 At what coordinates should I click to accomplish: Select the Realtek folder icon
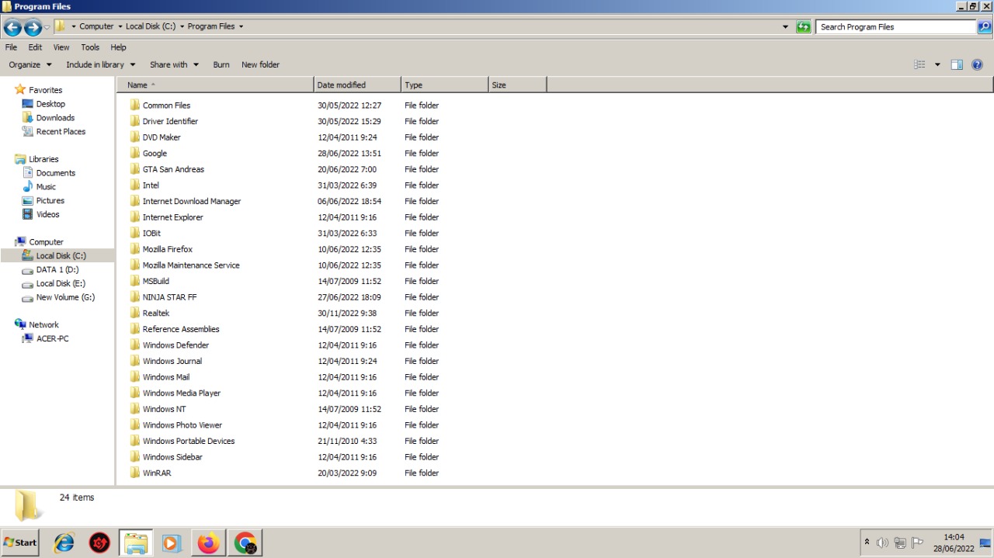coord(135,313)
